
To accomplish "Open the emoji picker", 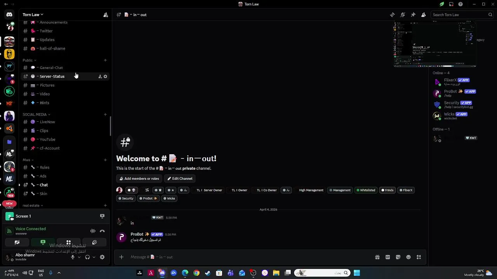I will tap(408, 257).
